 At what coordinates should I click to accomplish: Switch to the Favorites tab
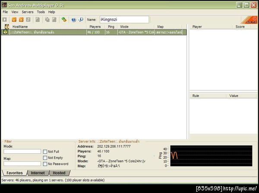coord(15,173)
